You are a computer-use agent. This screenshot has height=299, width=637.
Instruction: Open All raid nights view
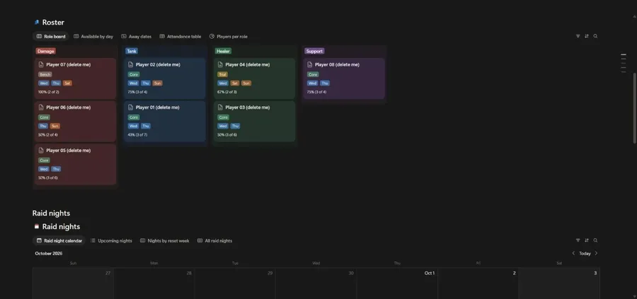[214, 240]
